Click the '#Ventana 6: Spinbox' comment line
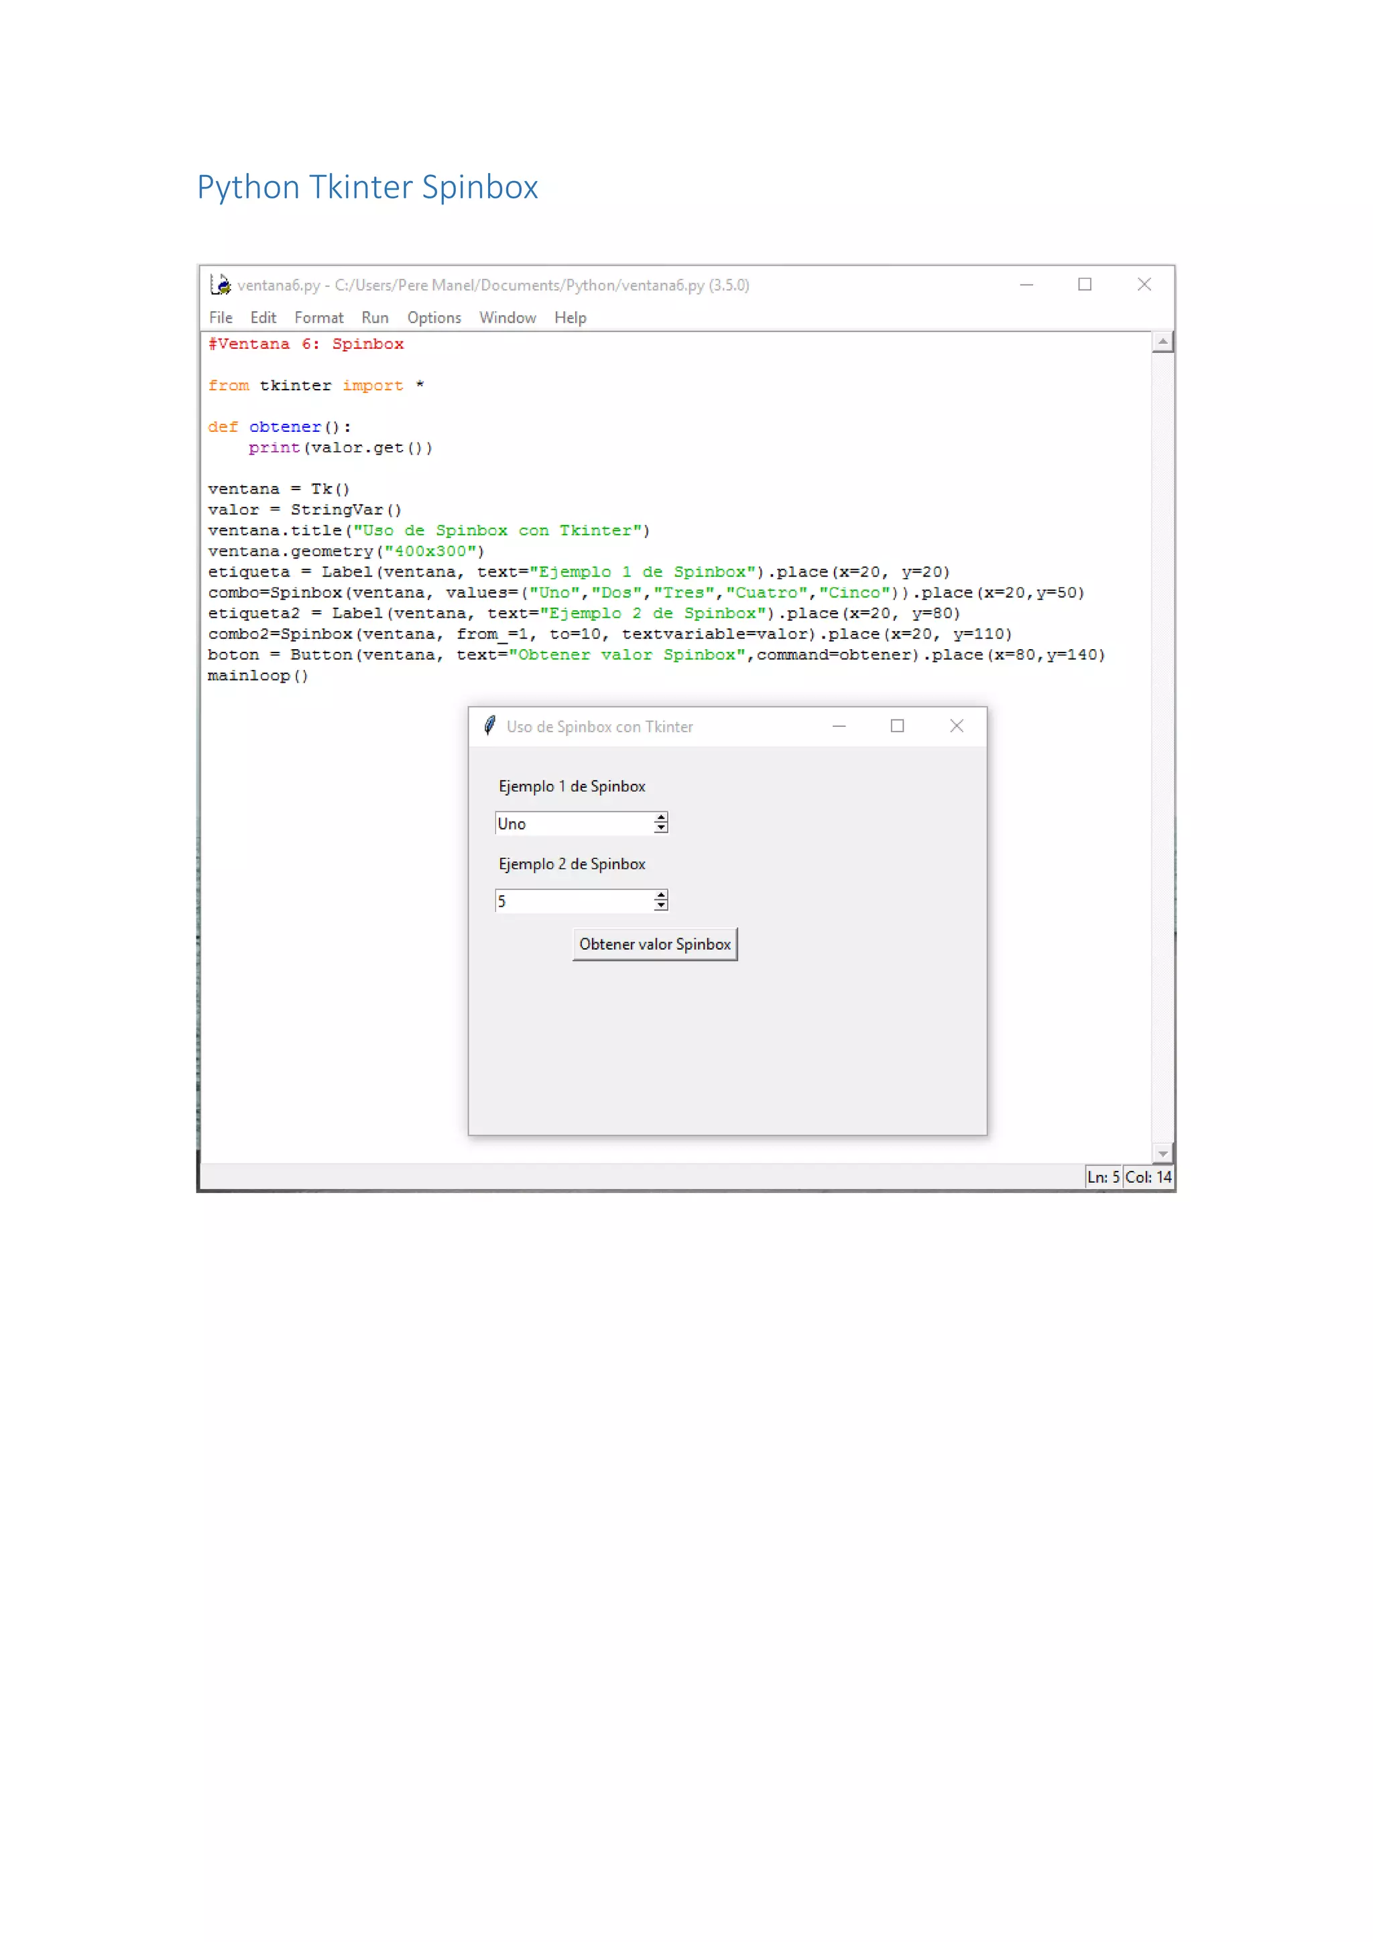Image resolution: width=1373 pixels, height=1942 pixels. (x=306, y=343)
